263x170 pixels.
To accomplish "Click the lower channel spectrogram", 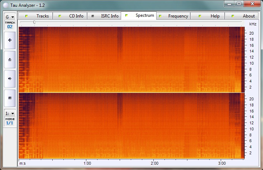I will point(131,126).
